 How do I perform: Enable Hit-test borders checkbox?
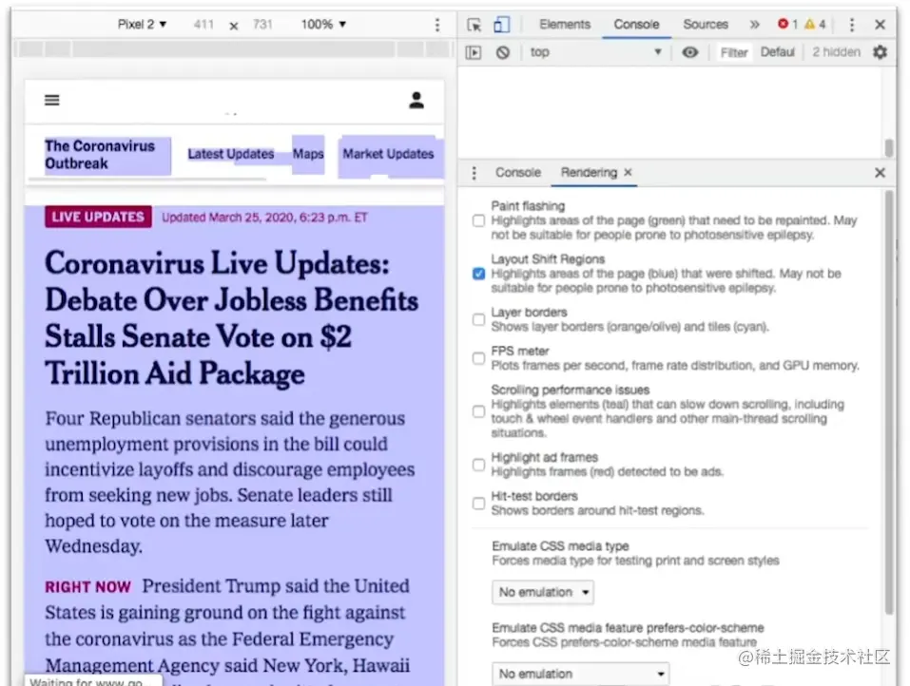click(479, 504)
